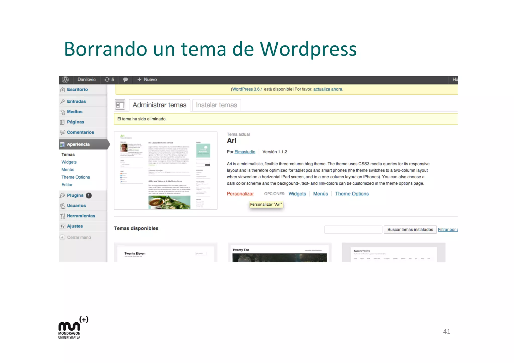Open the Elmastudio author link
Image resolution: width=514 pixels, height=363 pixels.
click(x=245, y=152)
